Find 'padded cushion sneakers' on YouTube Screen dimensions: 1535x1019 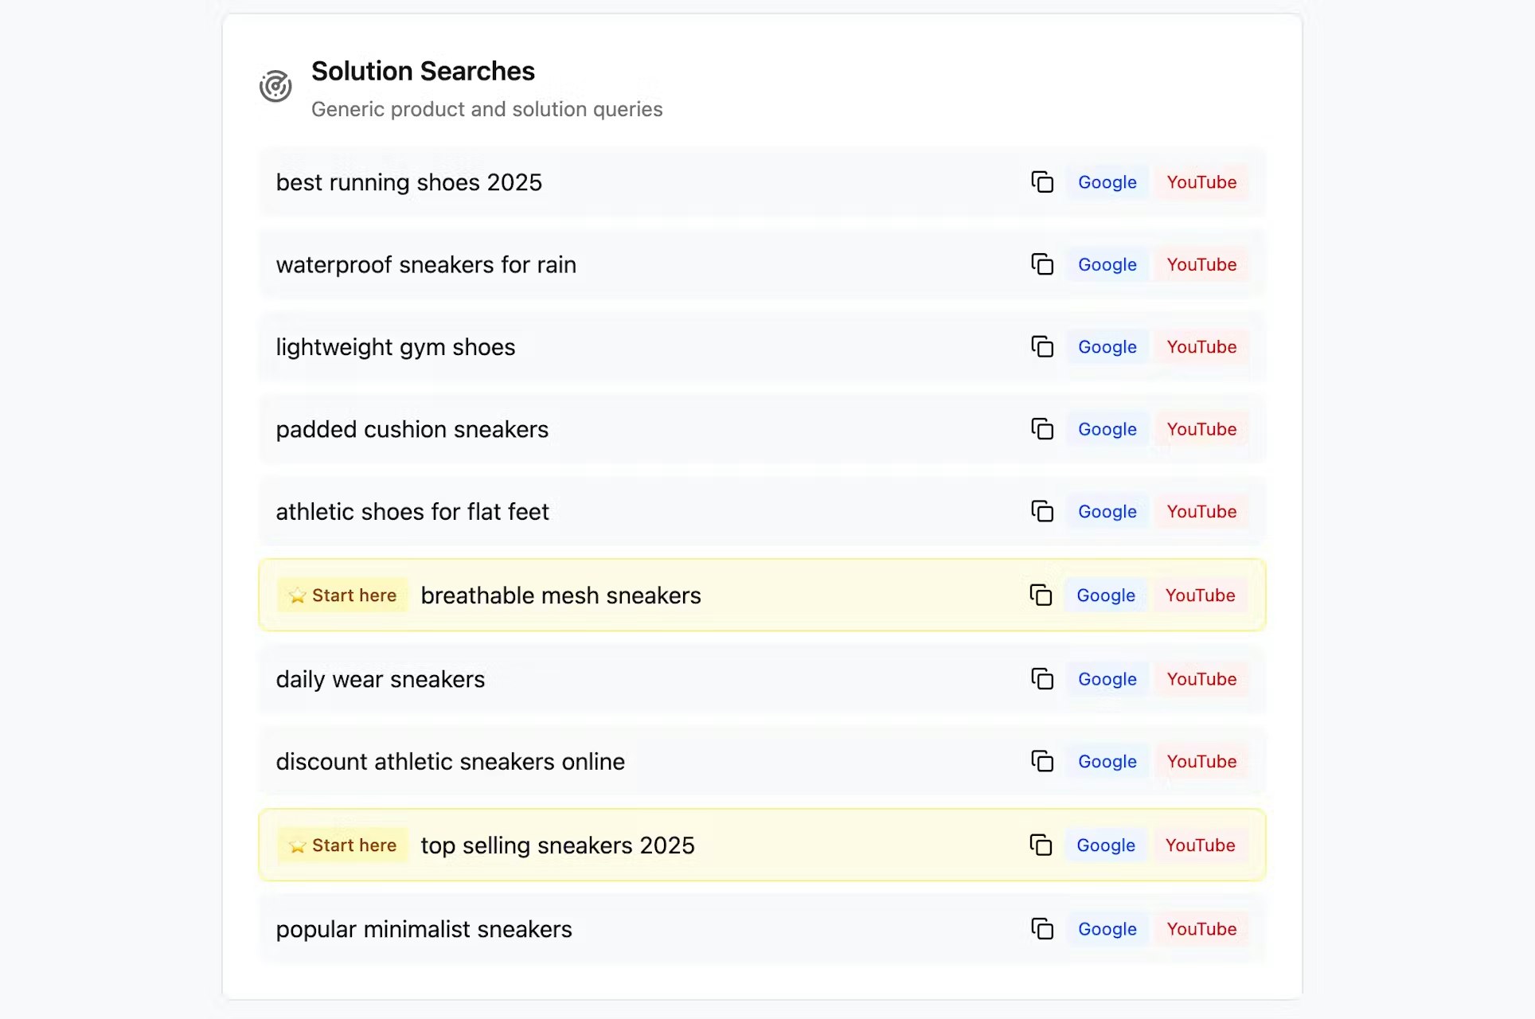[x=1201, y=429]
